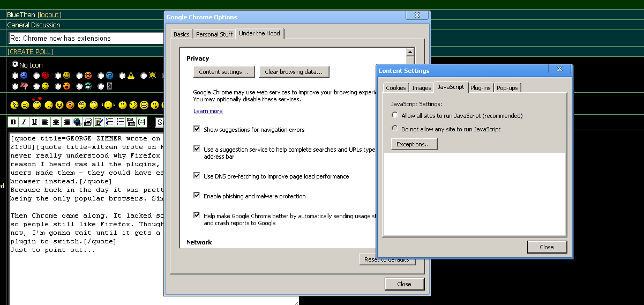The width and height of the screenshot is (644, 305).
Task: Toggle bold formatting in the post editor
Action: [13, 122]
